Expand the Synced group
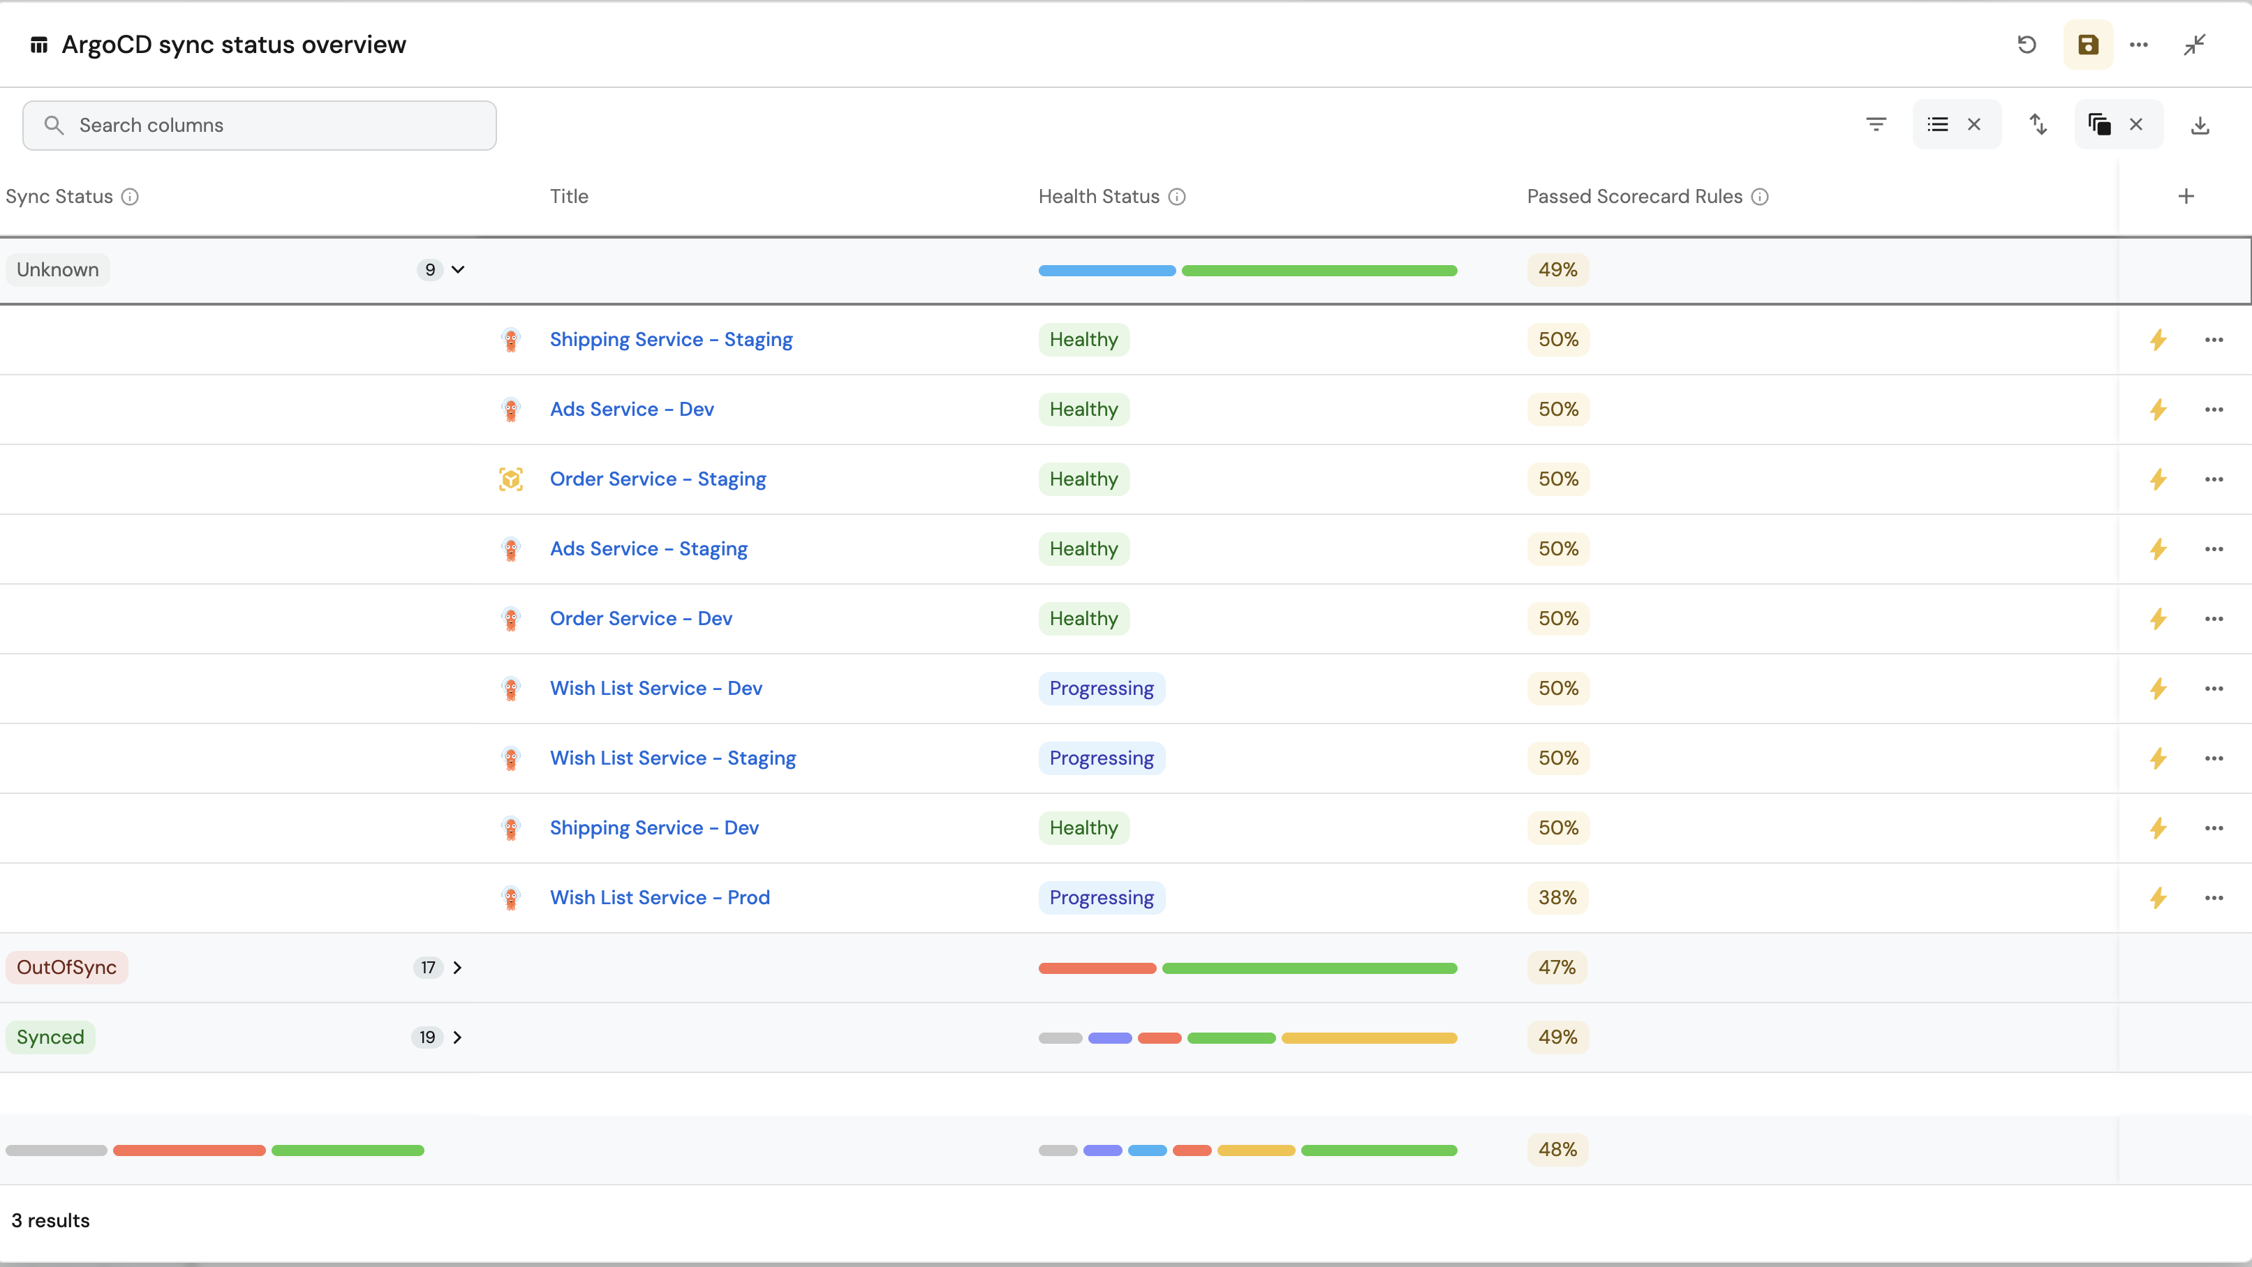This screenshot has width=2252, height=1267. tap(457, 1037)
